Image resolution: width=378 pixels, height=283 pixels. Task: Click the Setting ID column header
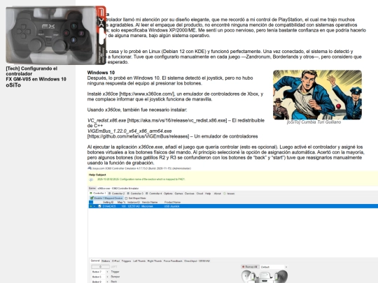pos(108,203)
